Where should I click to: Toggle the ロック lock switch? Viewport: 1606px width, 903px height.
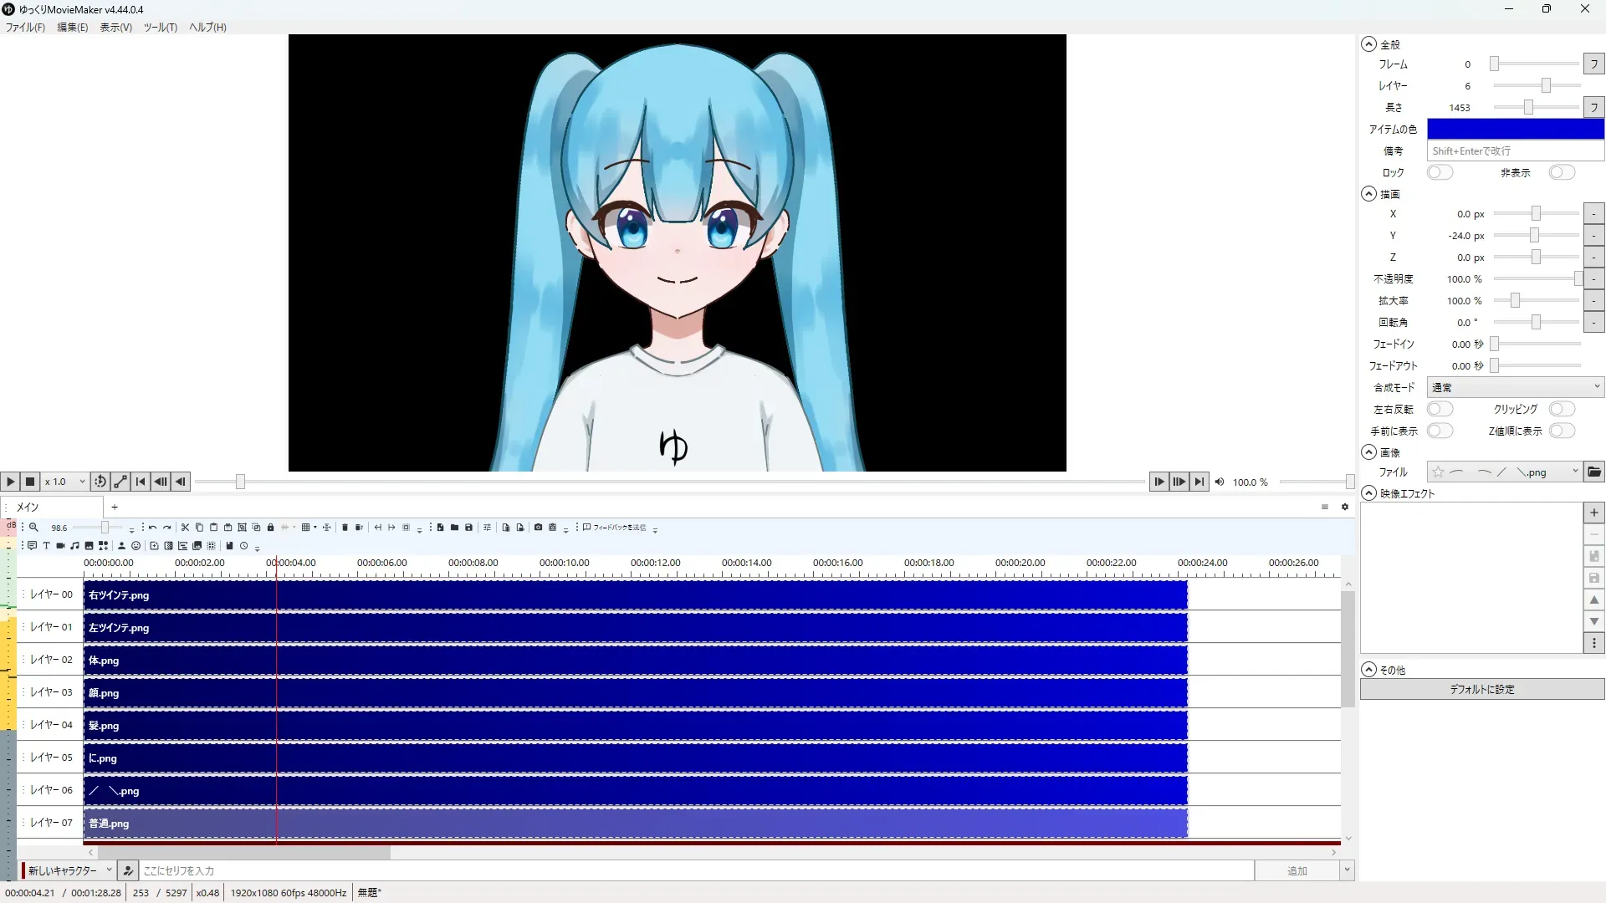[1440, 172]
